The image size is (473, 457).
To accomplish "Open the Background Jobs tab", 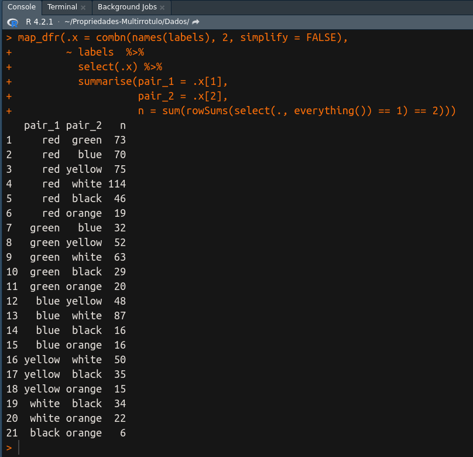I will point(127,7).
